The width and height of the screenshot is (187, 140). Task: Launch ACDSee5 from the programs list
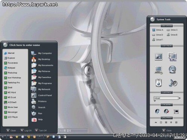click(10, 102)
